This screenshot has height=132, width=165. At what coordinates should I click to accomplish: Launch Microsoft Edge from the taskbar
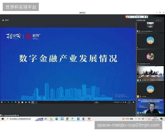(57, 119)
